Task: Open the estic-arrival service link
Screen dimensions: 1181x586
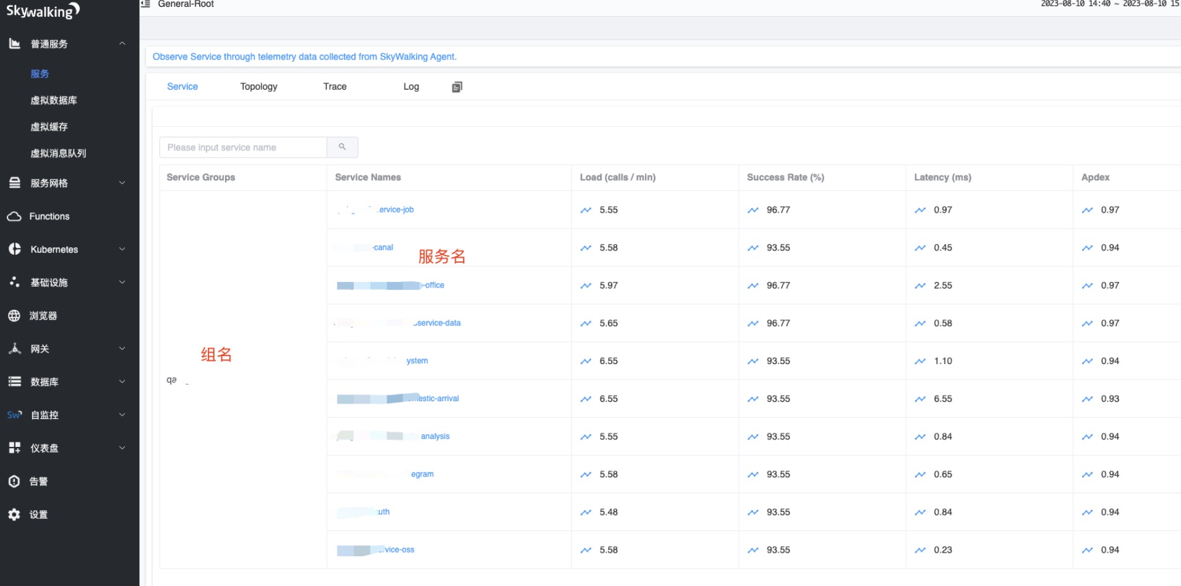Action: tap(437, 399)
